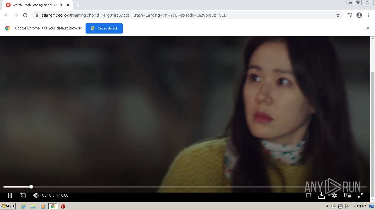Click the playback position knob on timeline

[31, 187]
